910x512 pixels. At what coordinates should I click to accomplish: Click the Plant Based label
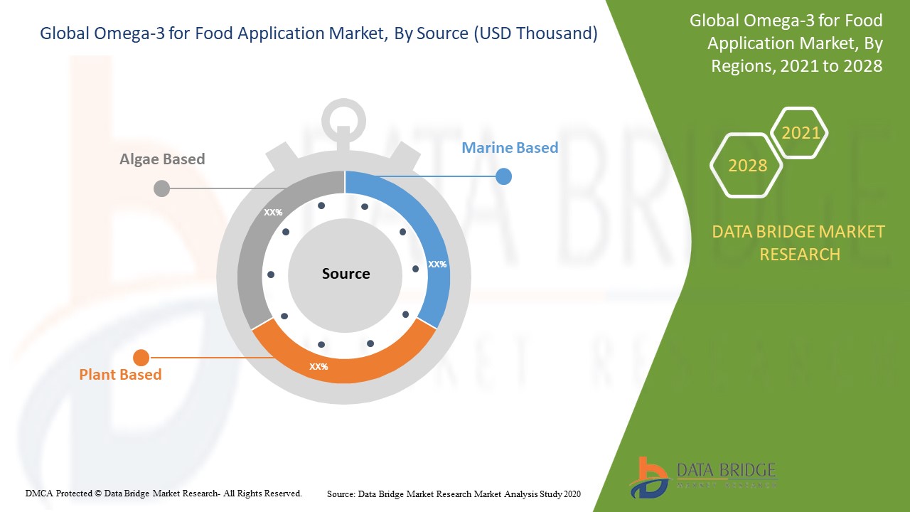pos(120,375)
